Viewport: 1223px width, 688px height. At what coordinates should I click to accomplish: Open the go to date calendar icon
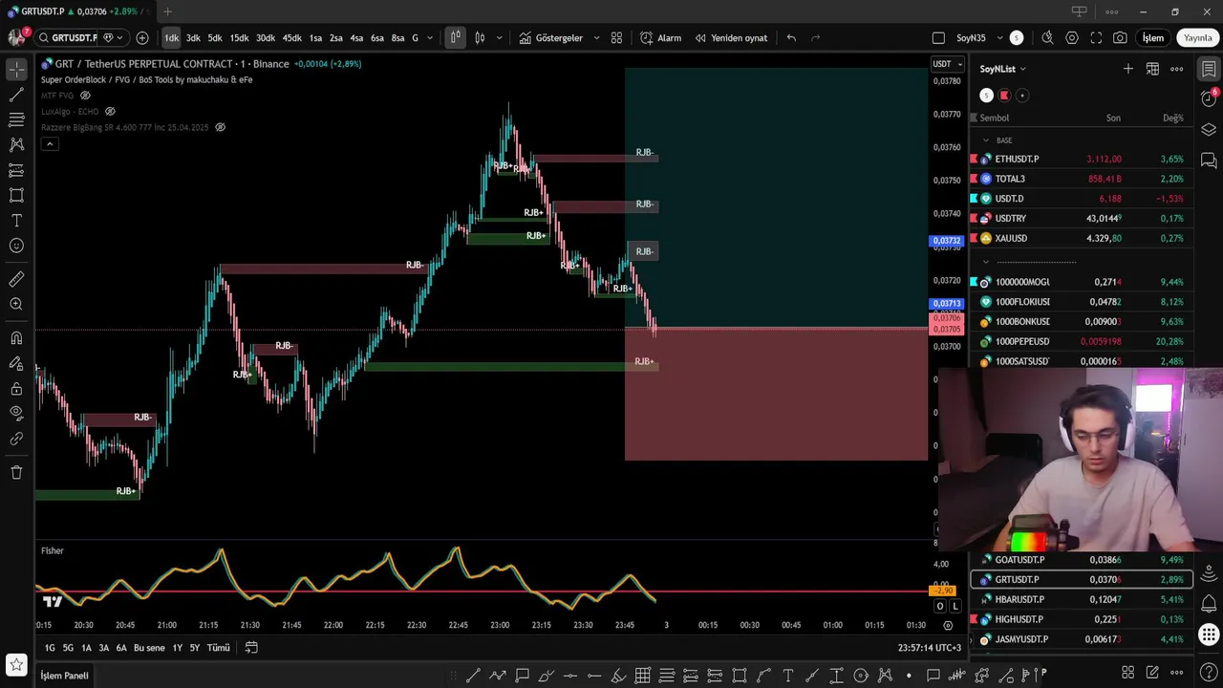[251, 648]
